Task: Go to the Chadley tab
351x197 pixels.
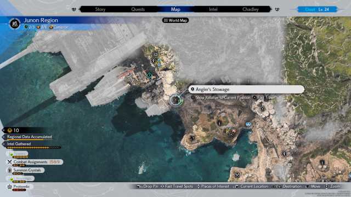Action: 250,9
